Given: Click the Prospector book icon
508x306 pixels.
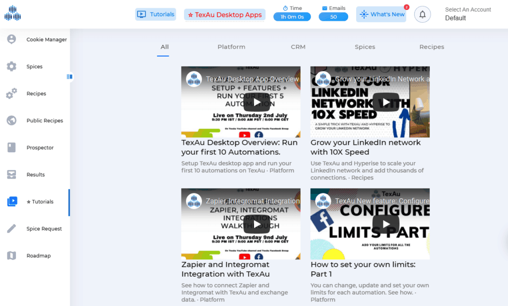Looking at the screenshot, I should tap(11, 147).
